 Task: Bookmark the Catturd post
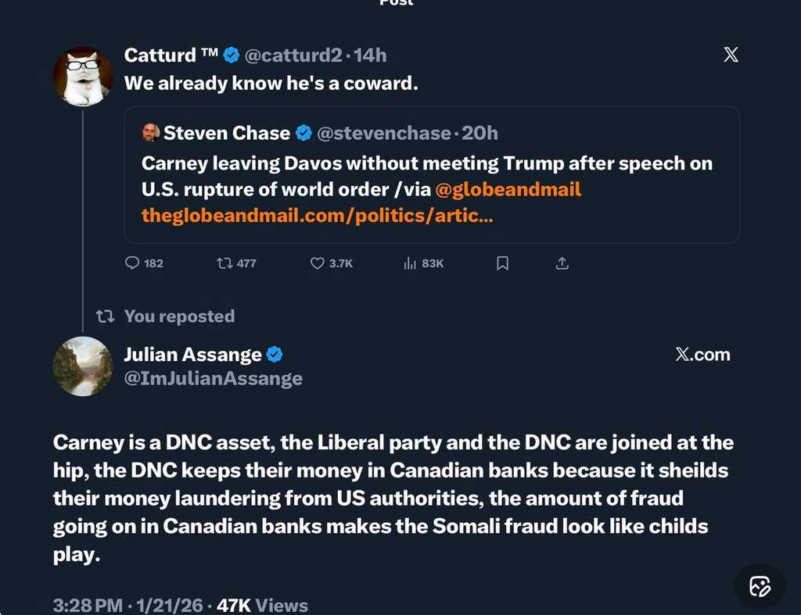pyautogui.click(x=503, y=263)
